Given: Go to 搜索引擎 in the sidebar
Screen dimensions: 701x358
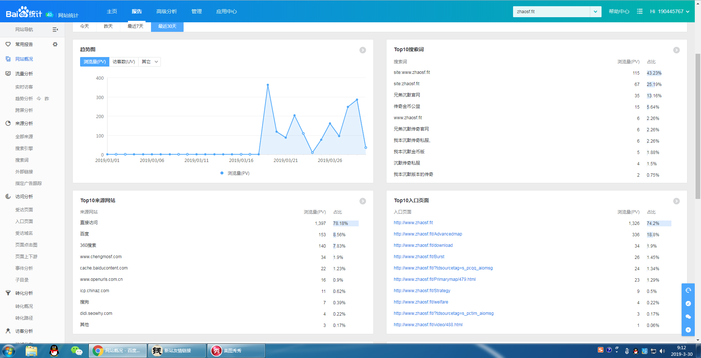Looking at the screenshot, I should coord(24,148).
